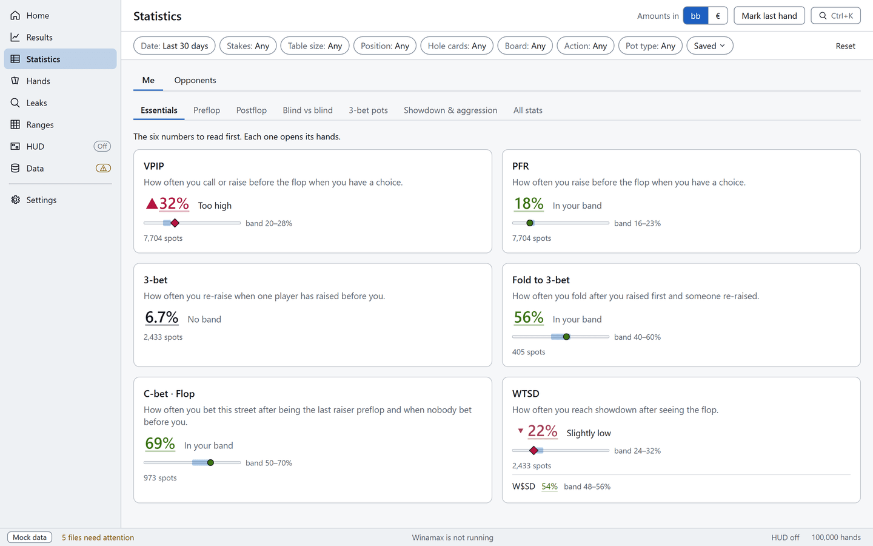
Task: Open the Date: Last 30 days filter
Action: point(175,45)
